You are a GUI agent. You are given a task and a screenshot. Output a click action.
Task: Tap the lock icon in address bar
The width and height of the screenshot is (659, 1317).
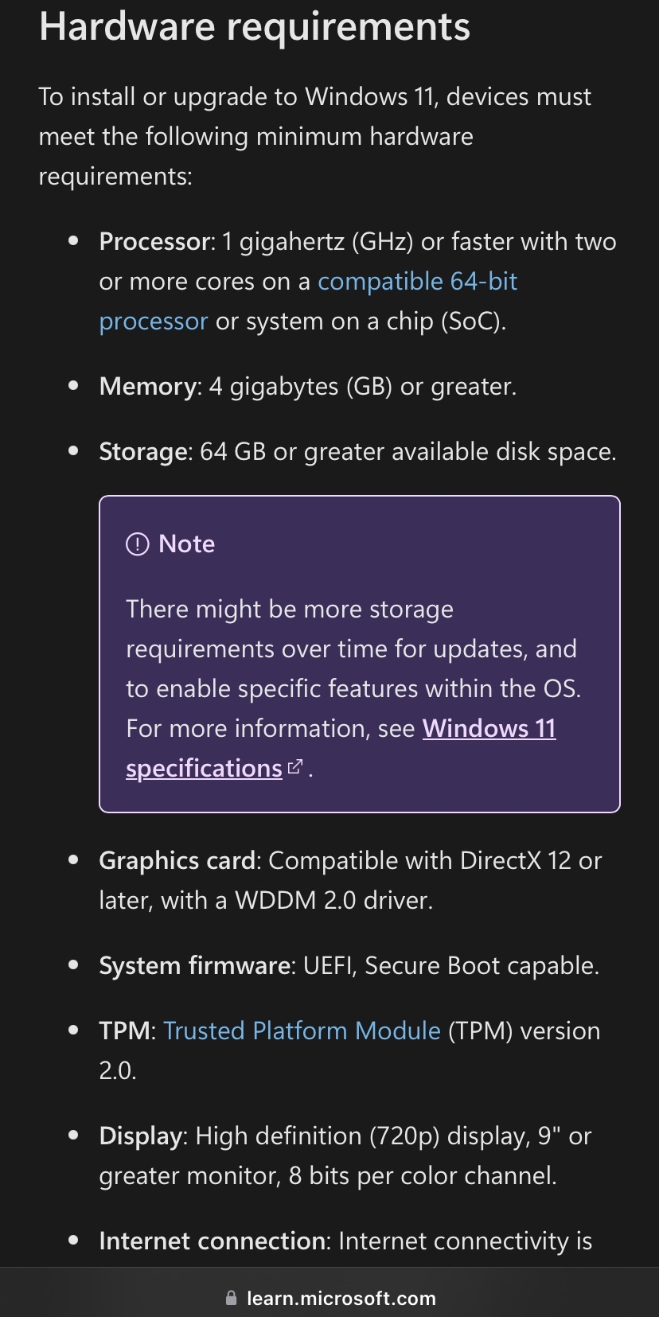tap(231, 1298)
